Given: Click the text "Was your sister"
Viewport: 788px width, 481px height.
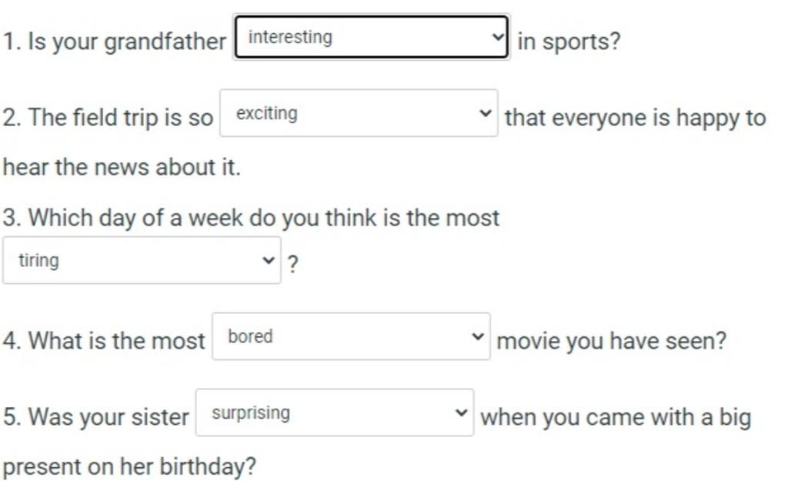Looking at the screenshot, I should pos(107,418).
